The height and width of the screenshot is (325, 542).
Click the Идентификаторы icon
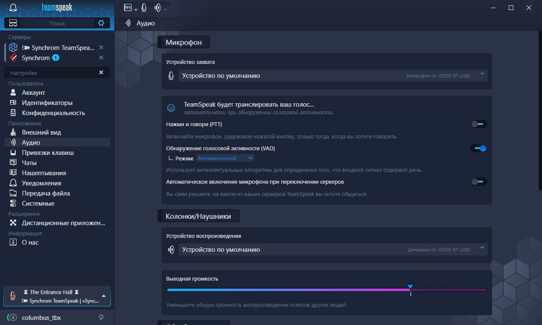coord(13,102)
